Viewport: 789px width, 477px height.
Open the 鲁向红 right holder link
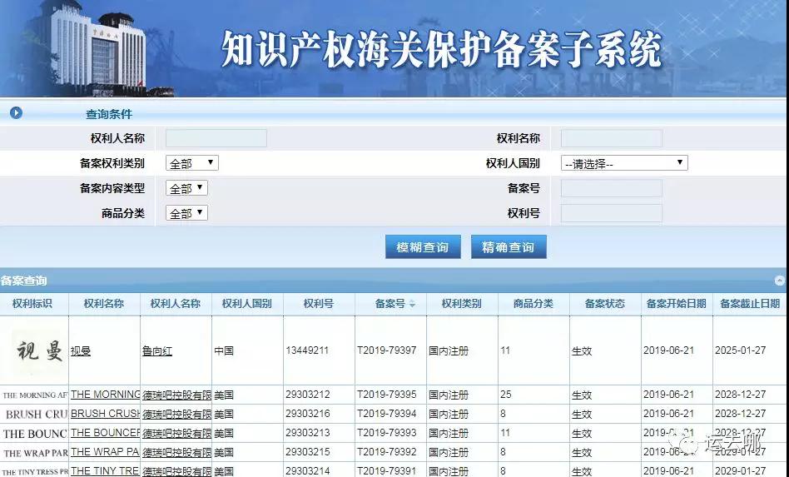(x=157, y=351)
